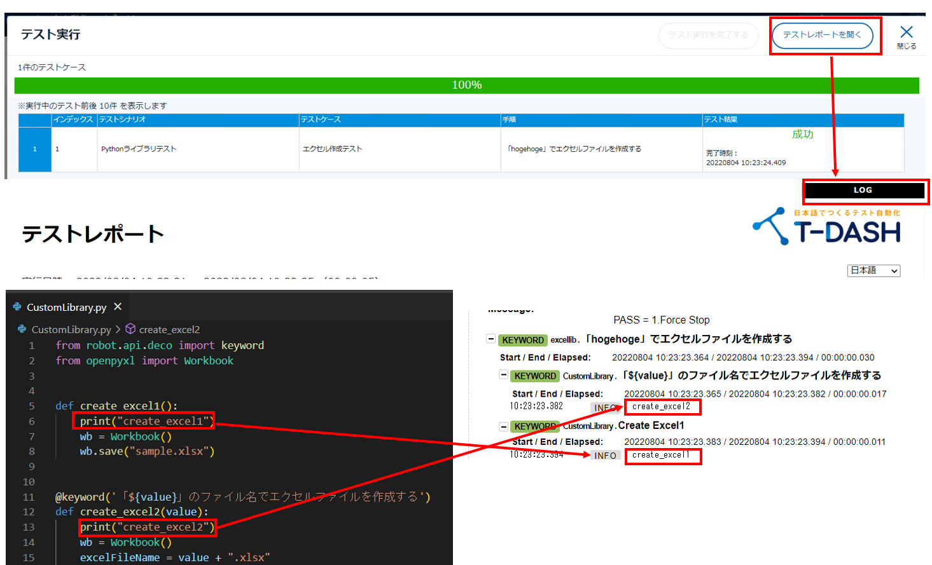Collapse the ${value} ファイル名 keyword node
This screenshot has width=932, height=565.
(x=503, y=375)
